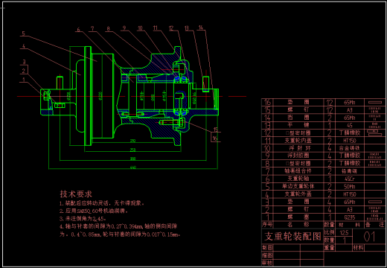The image size is (387, 268).
Task: Select the 序号 column header cell
Action: click(x=267, y=225)
